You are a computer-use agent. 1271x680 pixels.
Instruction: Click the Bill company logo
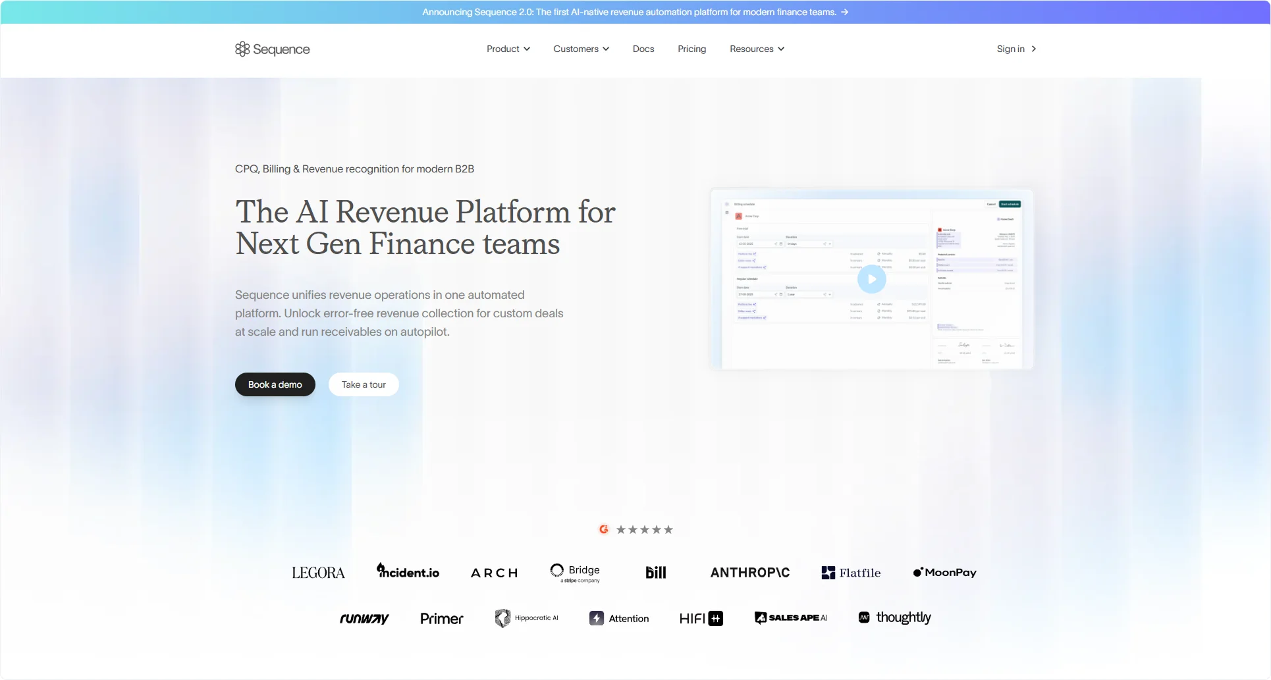click(655, 572)
